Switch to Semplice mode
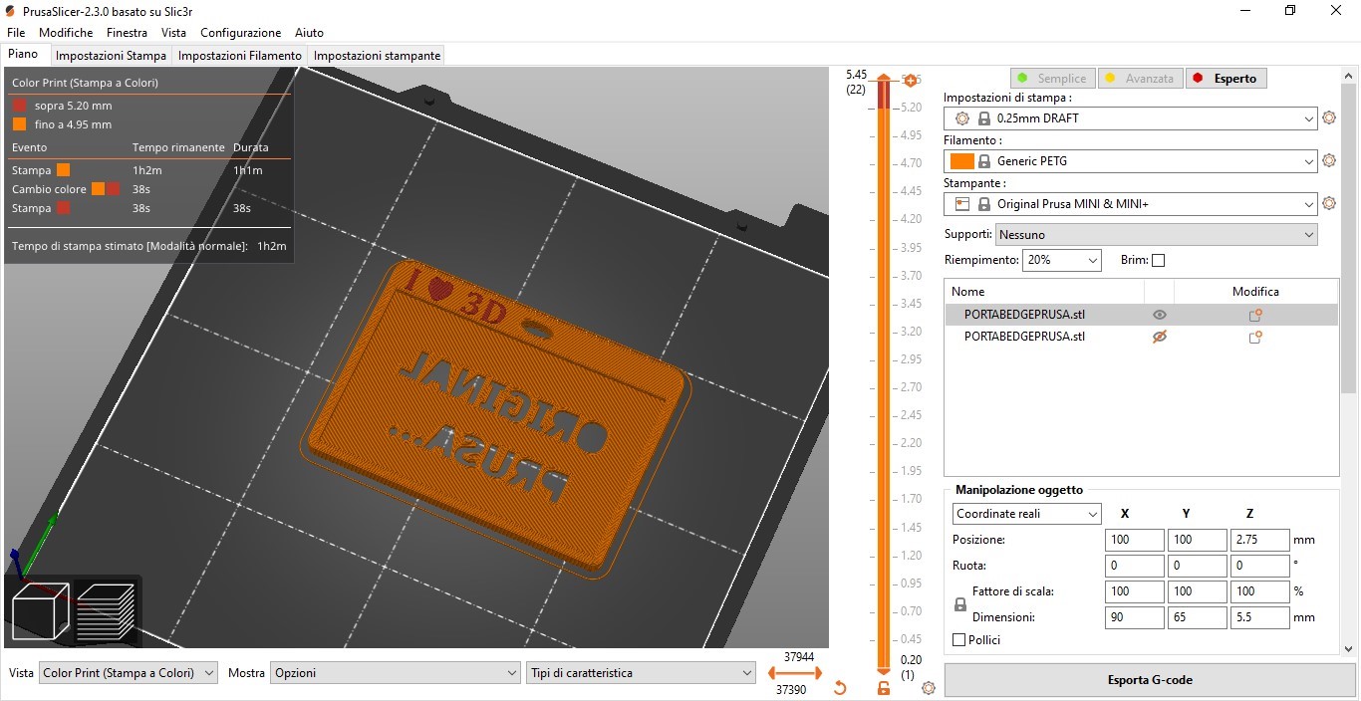 tap(1052, 79)
